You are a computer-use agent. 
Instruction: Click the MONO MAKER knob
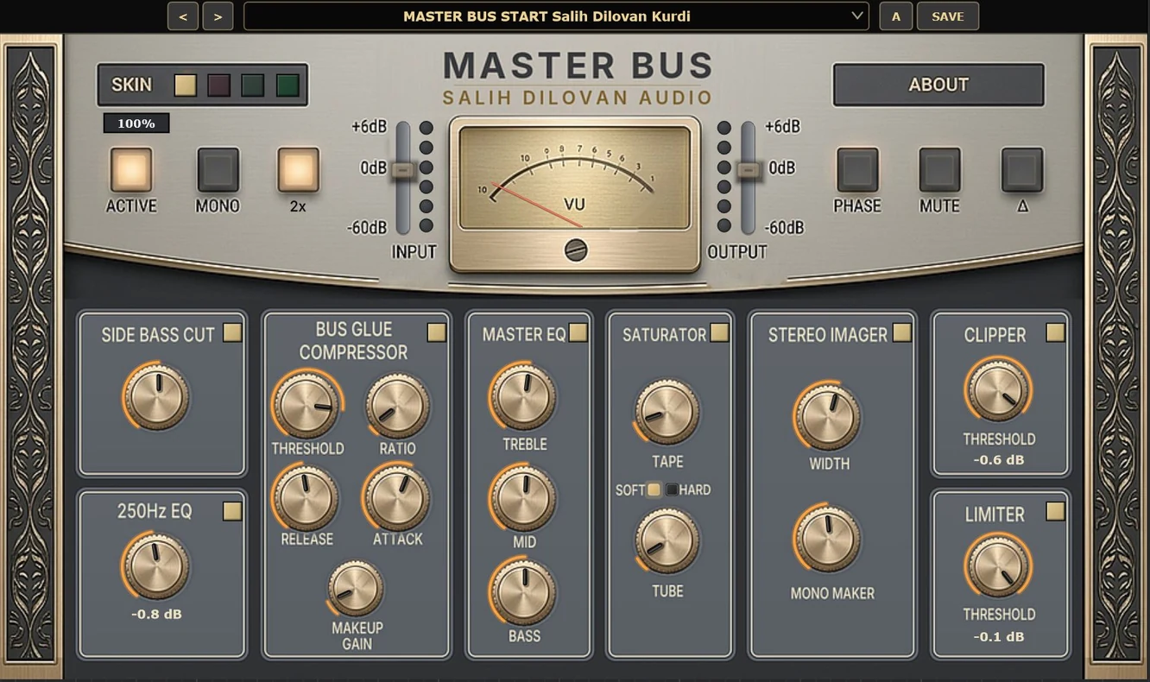click(x=827, y=539)
